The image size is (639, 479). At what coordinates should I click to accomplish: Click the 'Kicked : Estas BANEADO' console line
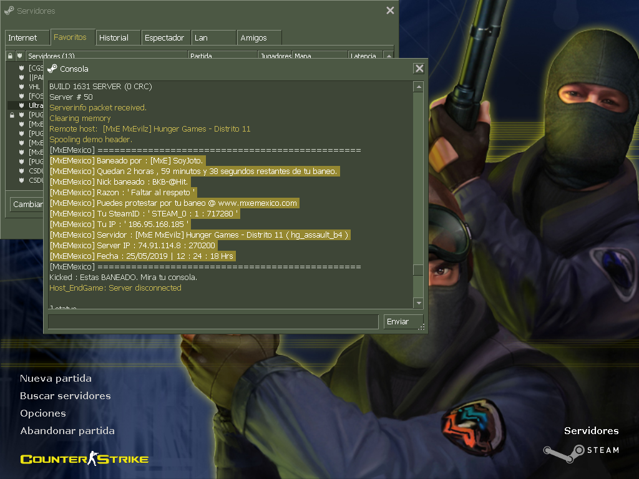click(x=123, y=277)
